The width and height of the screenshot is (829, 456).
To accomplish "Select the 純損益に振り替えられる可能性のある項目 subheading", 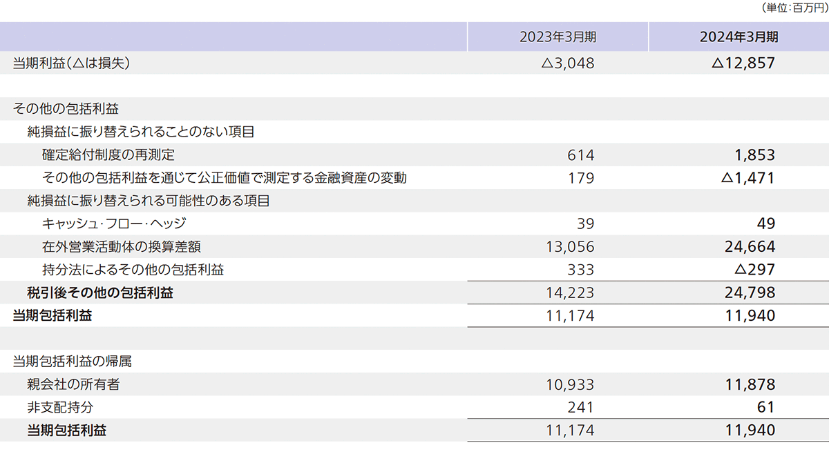I will point(148,201).
